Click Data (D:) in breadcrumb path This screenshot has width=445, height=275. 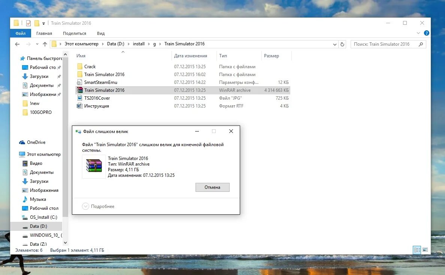[x=115, y=44]
